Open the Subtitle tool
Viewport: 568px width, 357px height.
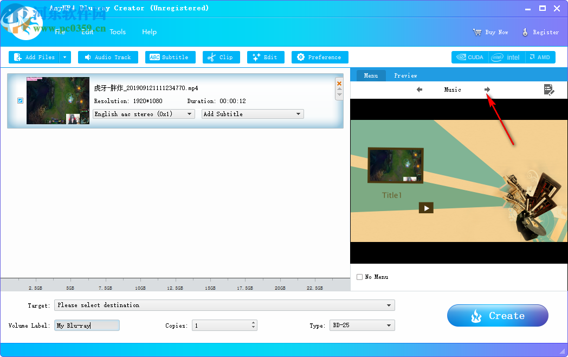[x=170, y=57]
